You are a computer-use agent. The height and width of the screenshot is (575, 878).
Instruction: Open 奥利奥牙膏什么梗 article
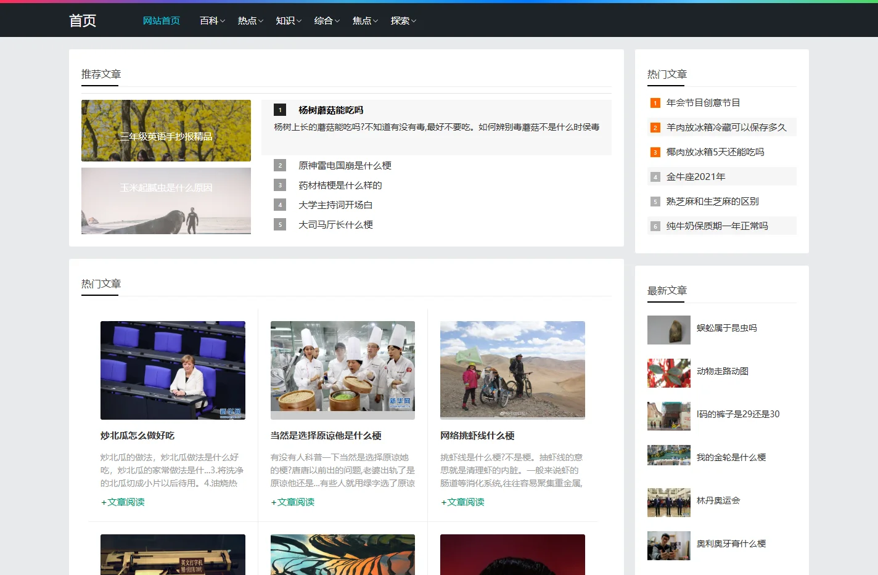(x=731, y=544)
